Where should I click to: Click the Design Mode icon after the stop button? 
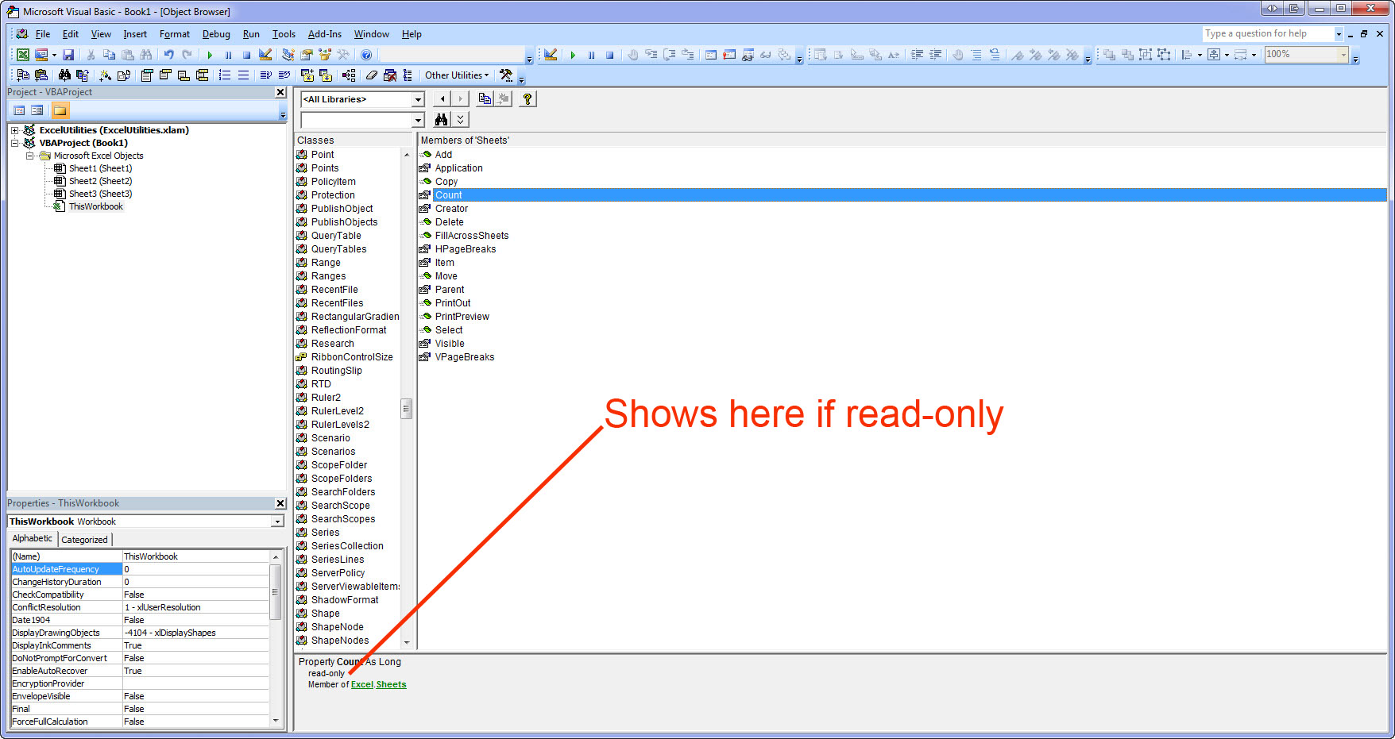click(265, 55)
